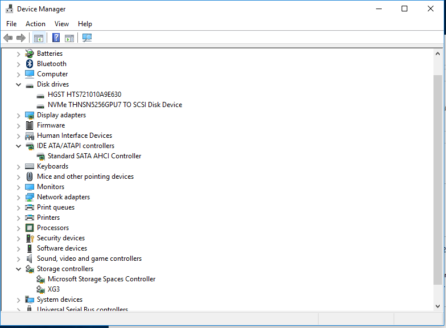Expand the Batteries node
Image resolution: width=446 pixels, height=328 pixels.
[18, 54]
